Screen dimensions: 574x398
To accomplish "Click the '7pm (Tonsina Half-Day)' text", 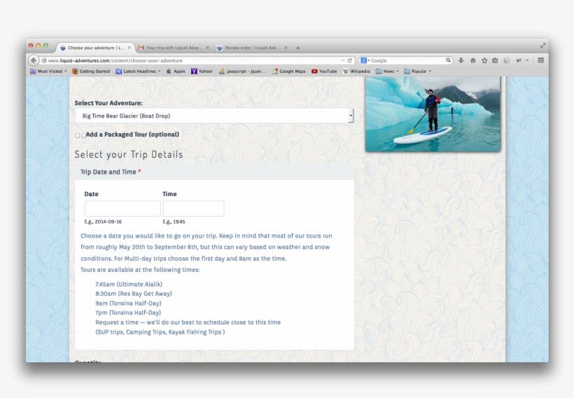I will tap(128, 313).
